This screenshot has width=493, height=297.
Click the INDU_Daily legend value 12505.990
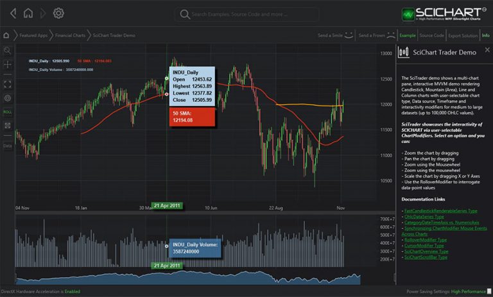(61, 61)
